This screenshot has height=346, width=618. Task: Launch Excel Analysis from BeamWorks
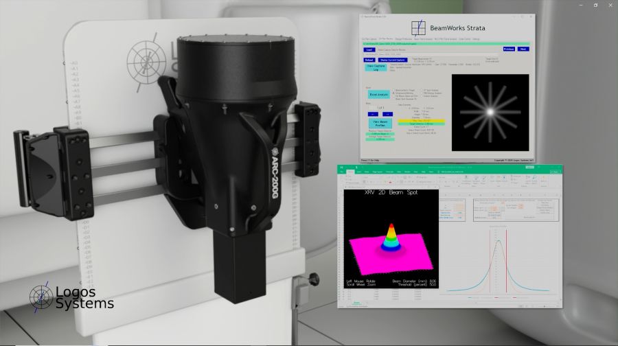pyautogui.click(x=379, y=95)
